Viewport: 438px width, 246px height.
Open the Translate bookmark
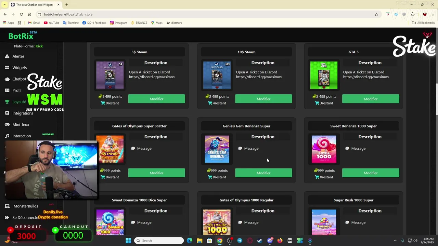[70, 23]
